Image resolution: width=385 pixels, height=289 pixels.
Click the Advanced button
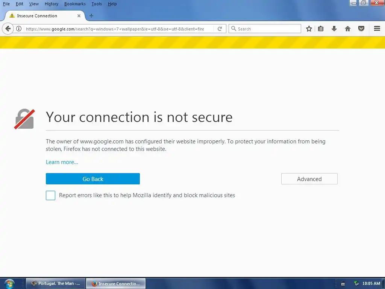pos(309,179)
